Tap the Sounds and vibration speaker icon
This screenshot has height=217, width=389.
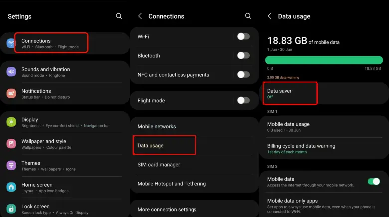(11, 72)
